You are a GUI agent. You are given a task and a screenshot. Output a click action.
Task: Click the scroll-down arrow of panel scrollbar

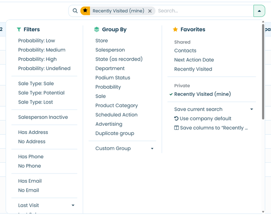point(263,212)
